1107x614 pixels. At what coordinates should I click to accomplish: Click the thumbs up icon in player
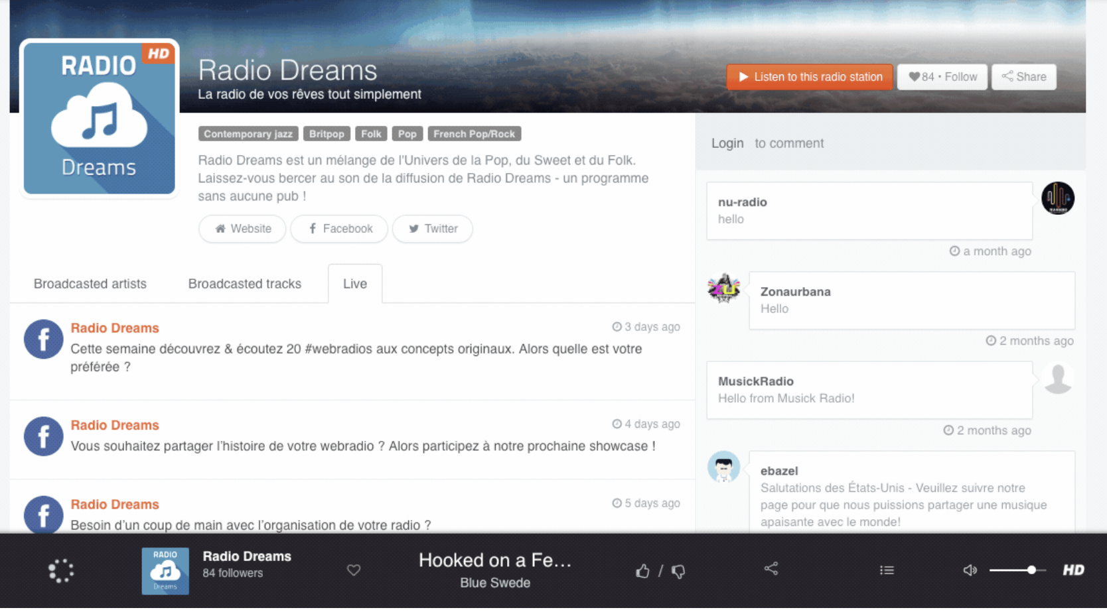642,570
